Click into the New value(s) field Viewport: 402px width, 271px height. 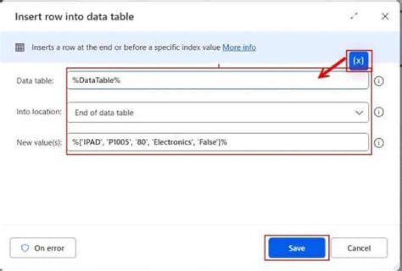[x=218, y=142]
